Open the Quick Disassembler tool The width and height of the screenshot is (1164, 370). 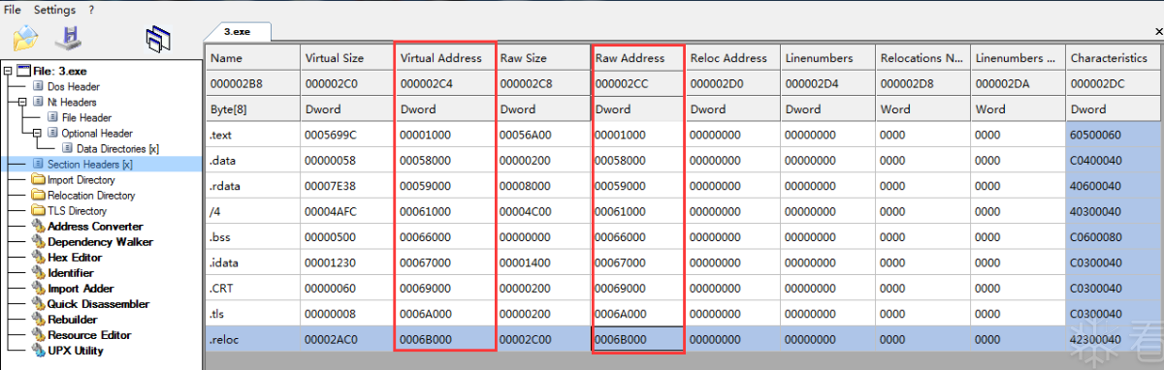pos(99,303)
